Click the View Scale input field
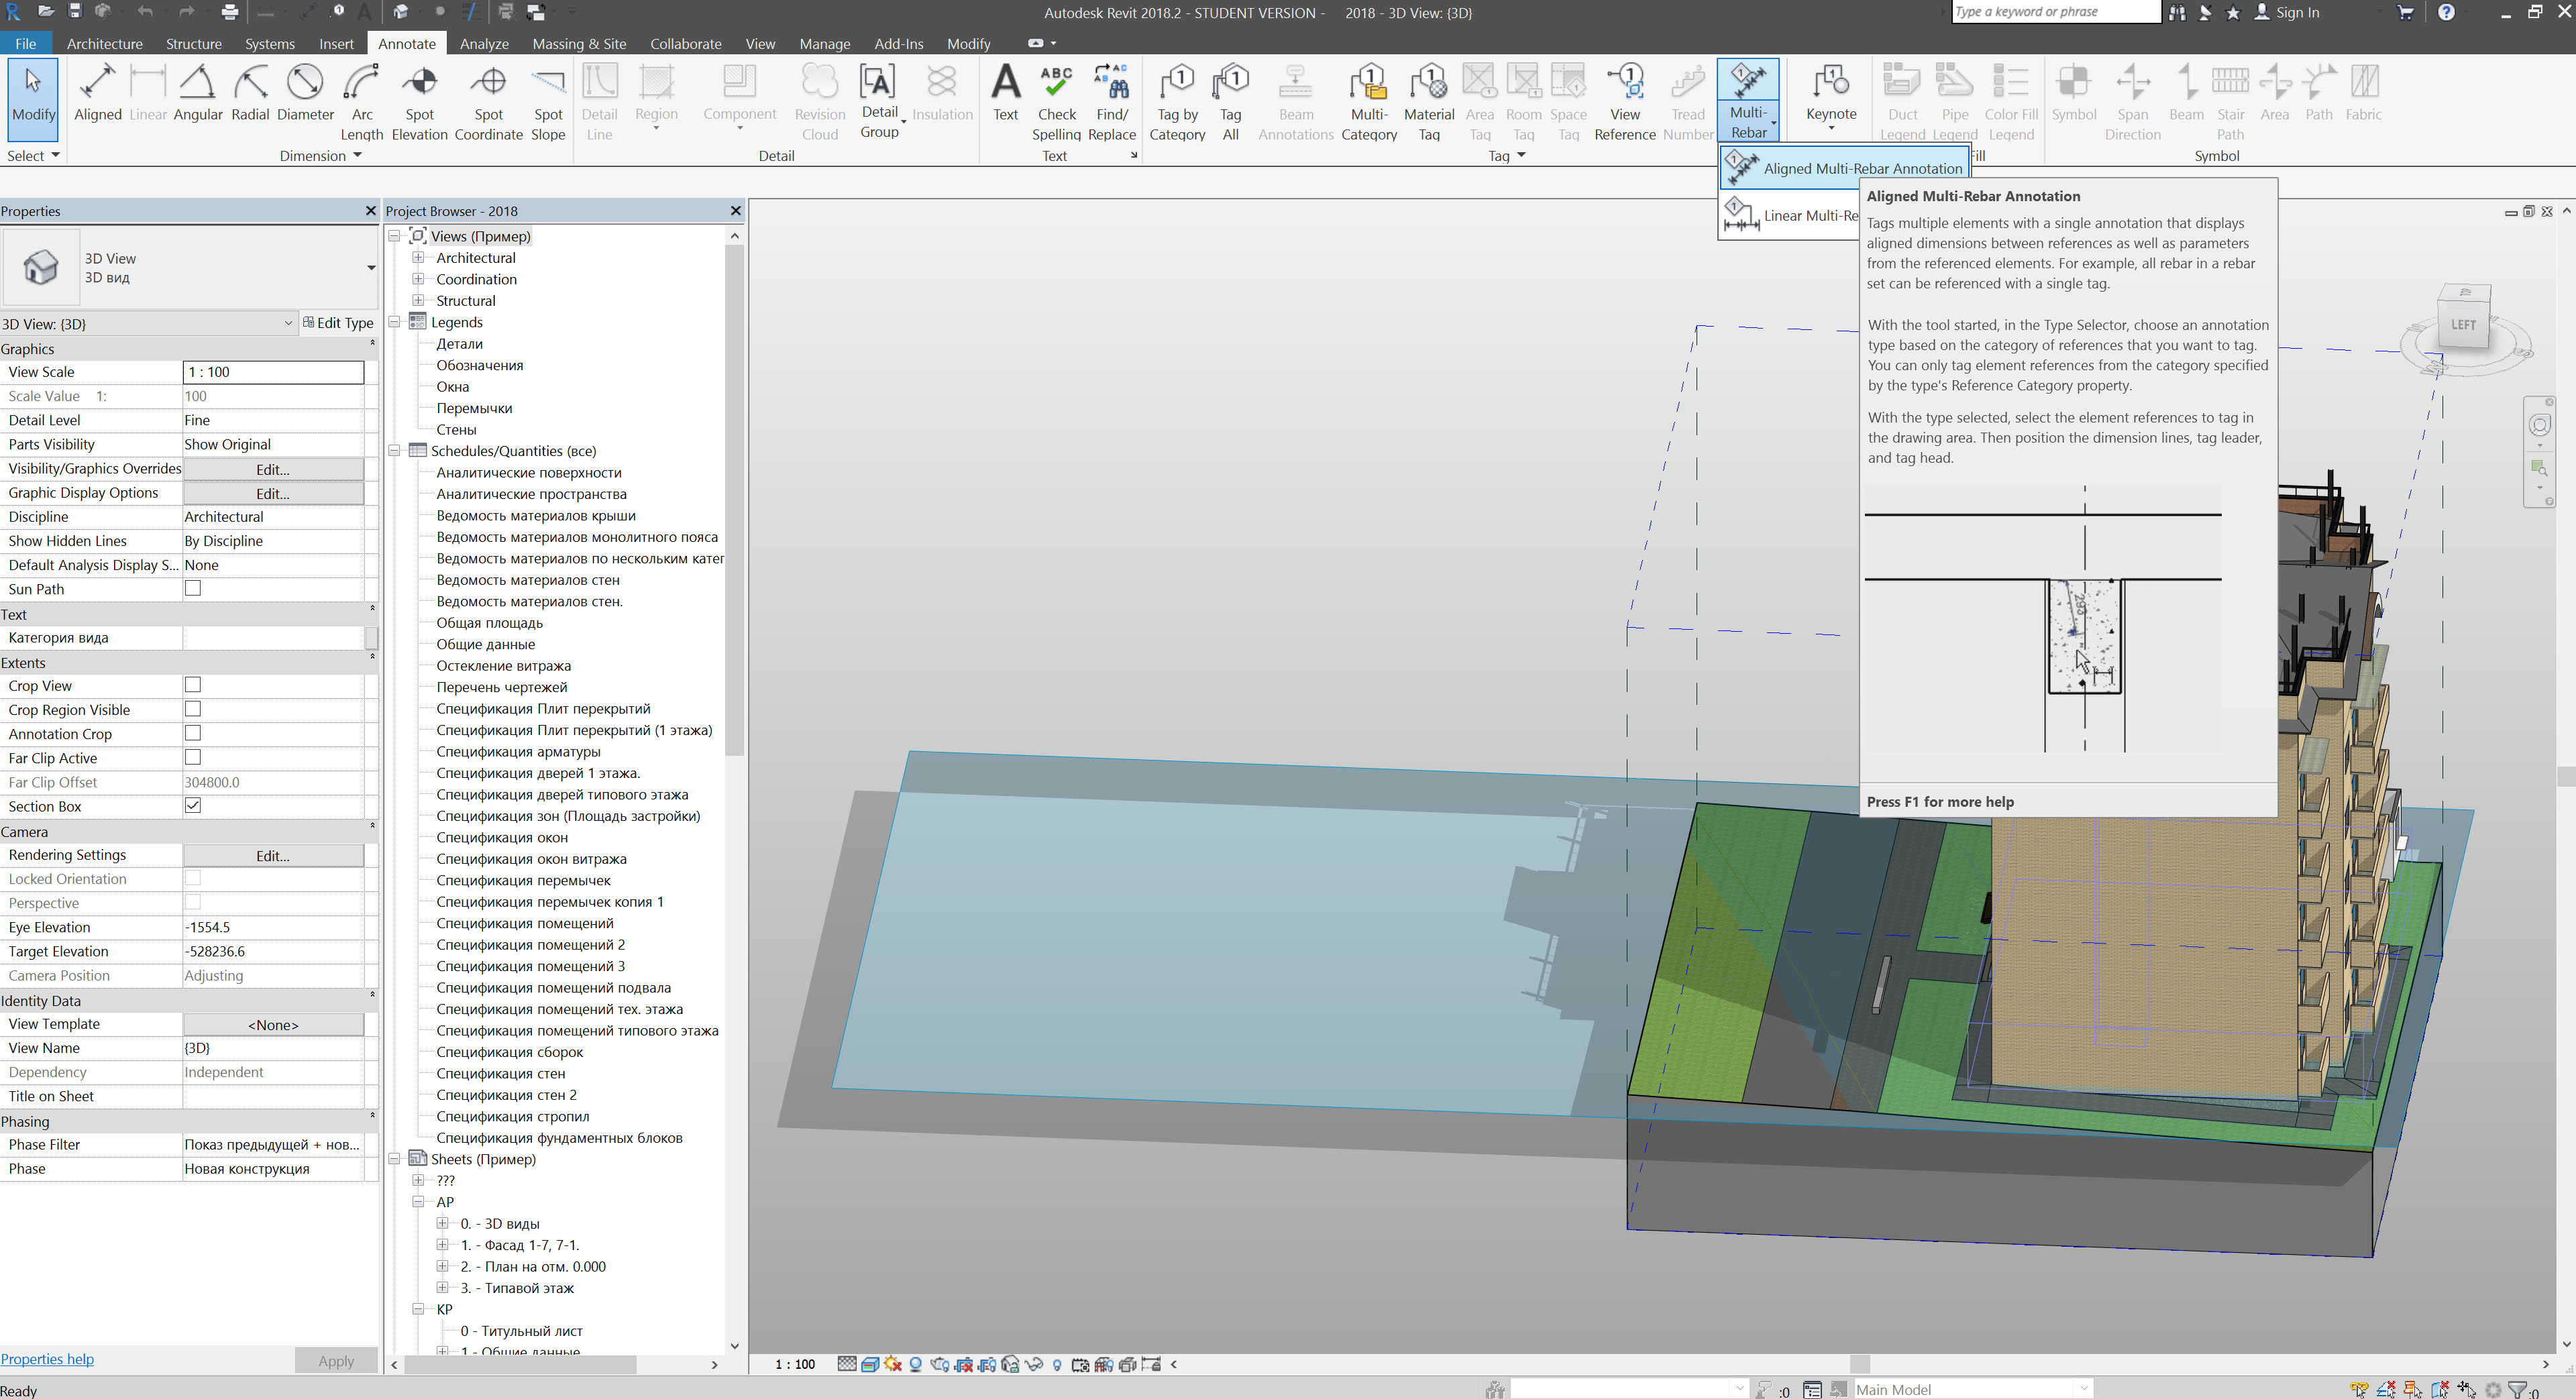 pos(272,372)
